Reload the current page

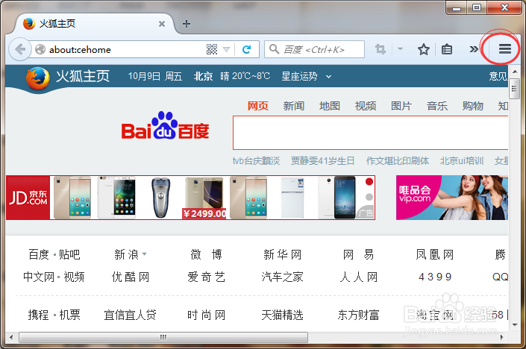click(246, 50)
